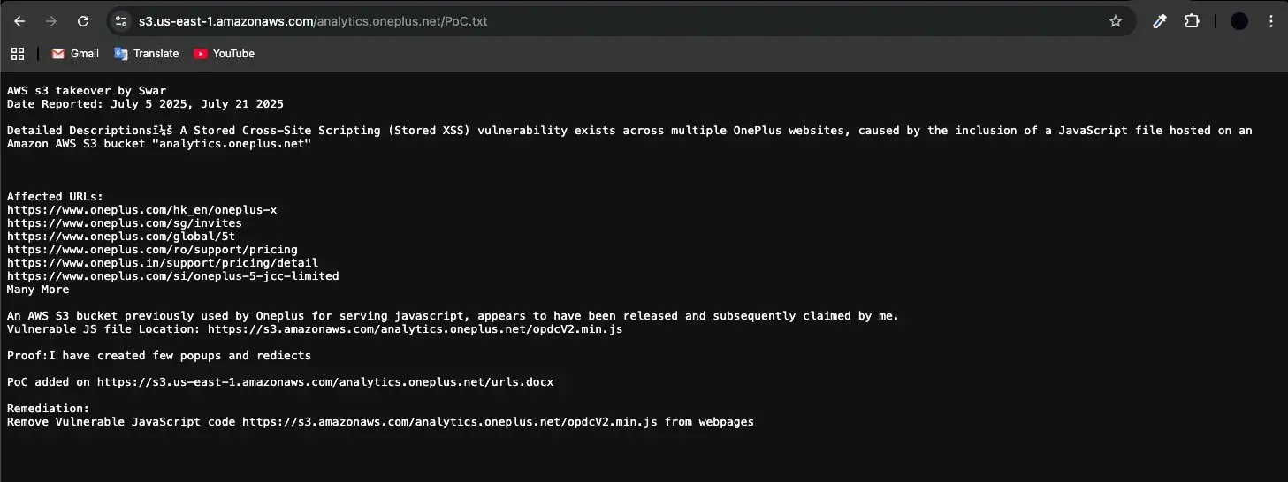The height and width of the screenshot is (482, 1288).
Task: Click the 'Affected URLs:' label
Action: coord(55,197)
